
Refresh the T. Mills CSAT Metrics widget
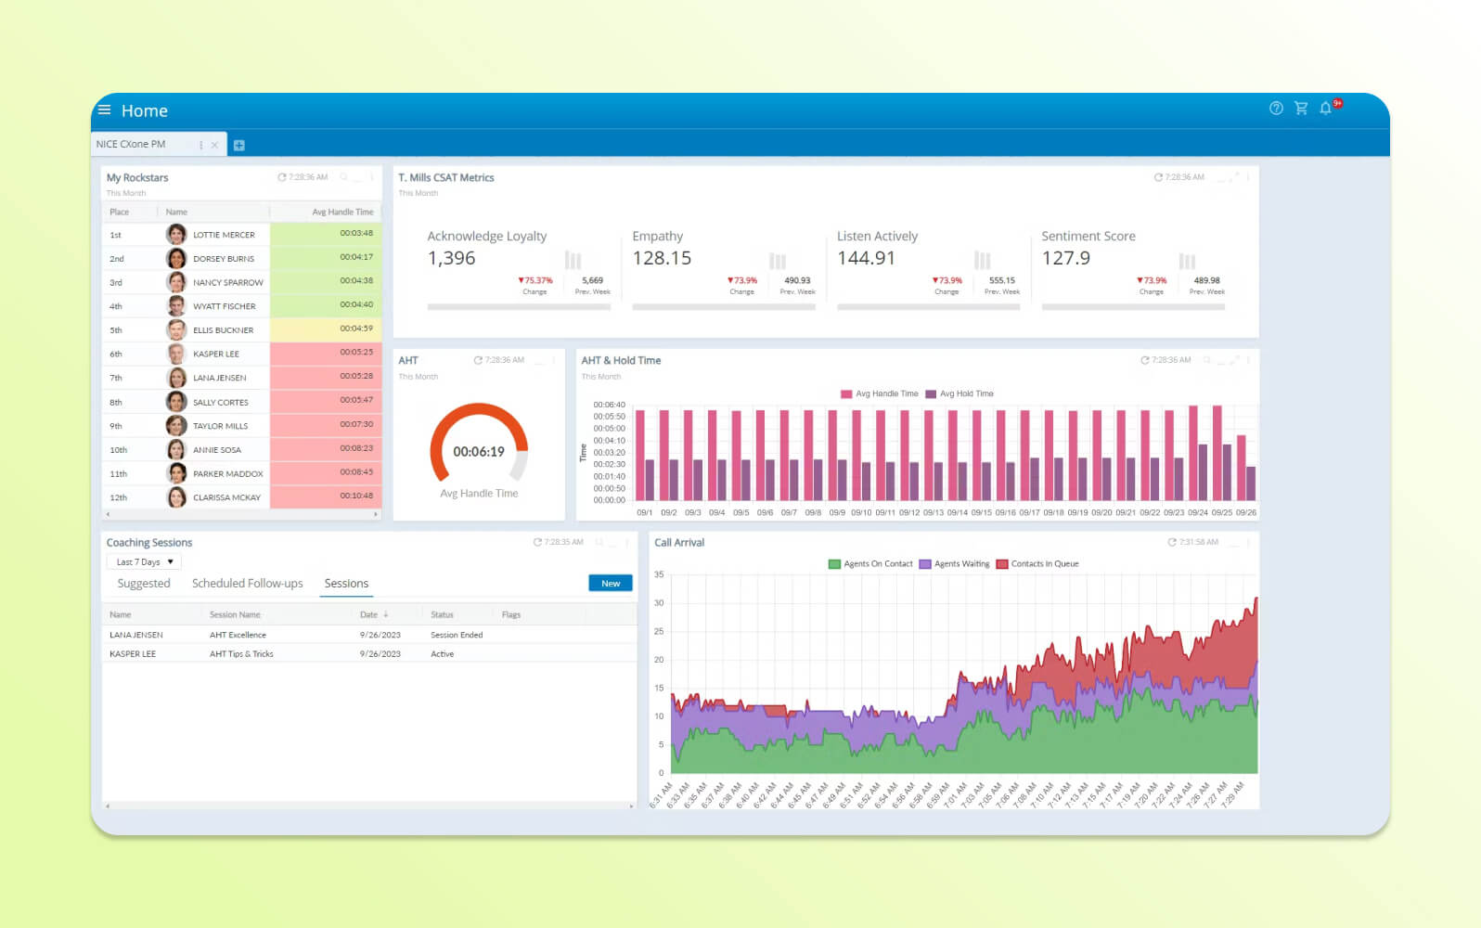1158,177
